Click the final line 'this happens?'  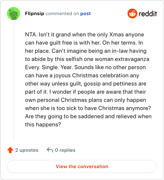[x=43, y=124]
